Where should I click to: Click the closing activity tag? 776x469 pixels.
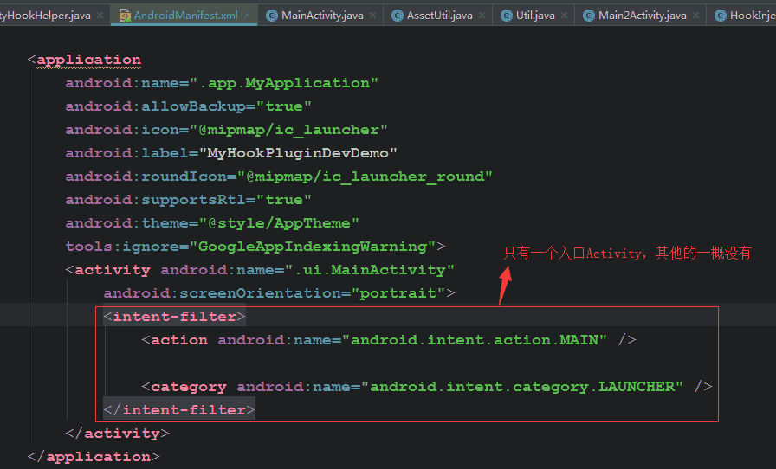click(117, 434)
